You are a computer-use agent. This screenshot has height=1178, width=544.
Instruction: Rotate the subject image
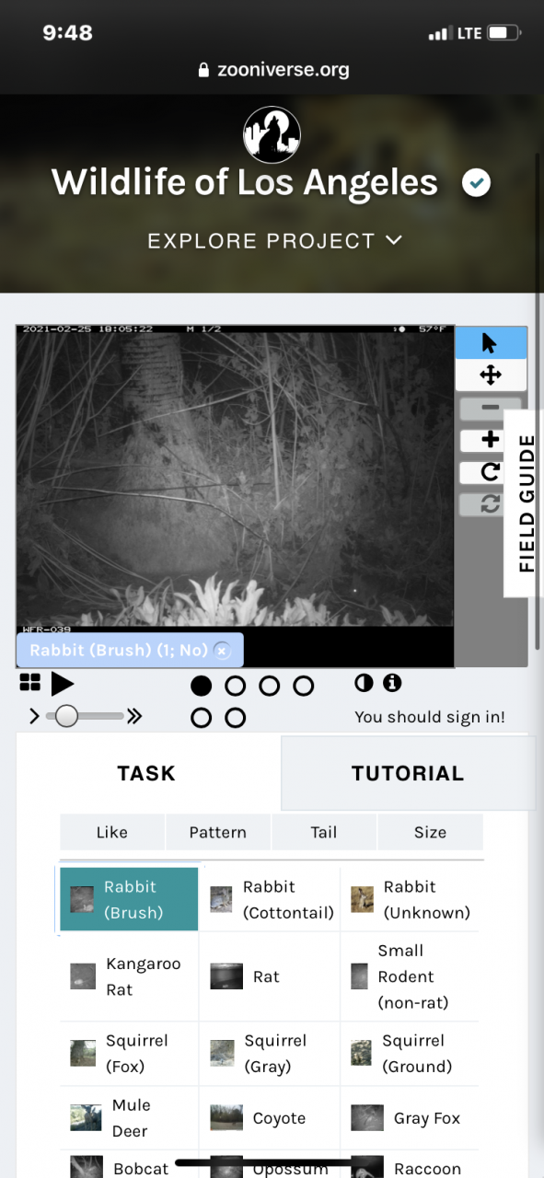[x=490, y=472]
